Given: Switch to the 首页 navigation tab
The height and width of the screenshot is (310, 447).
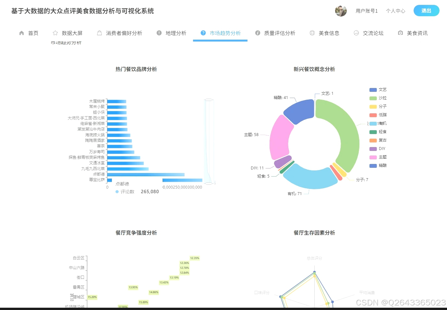Looking at the screenshot, I should pos(33,33).
